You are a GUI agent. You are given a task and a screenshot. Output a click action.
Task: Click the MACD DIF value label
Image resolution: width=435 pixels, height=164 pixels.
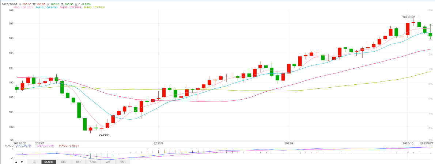[24, 146]
